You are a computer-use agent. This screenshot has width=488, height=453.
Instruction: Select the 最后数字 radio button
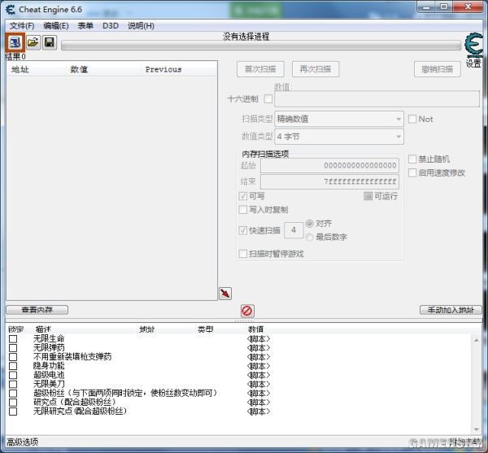click(309, 237)
